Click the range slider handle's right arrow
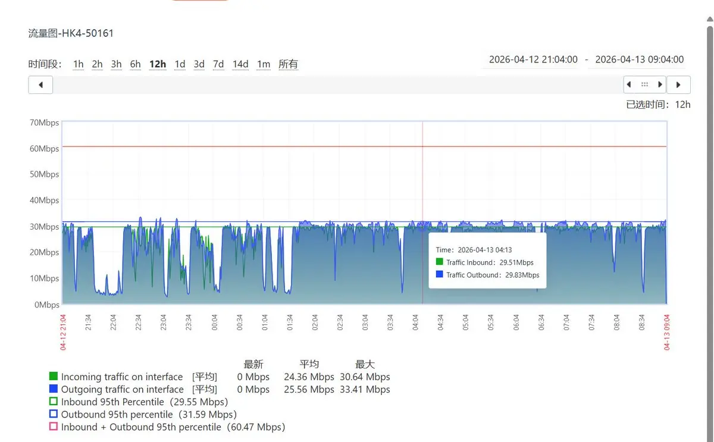The height and width of the screenshot is (442, 714). click(x=660, y=84)
